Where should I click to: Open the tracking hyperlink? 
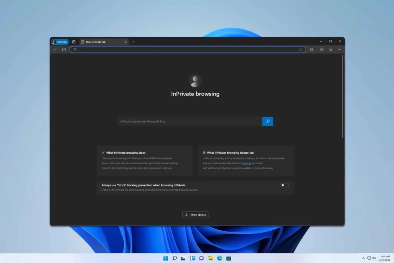click(x=246, y=163)
